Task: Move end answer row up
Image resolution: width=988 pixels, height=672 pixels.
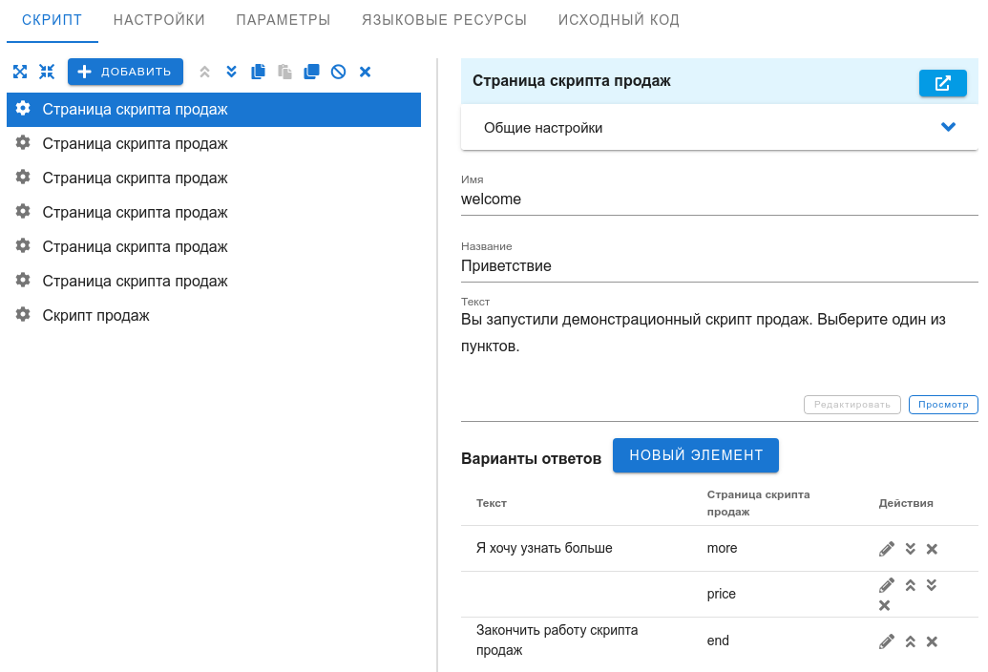Action: click(x=910, y=641)
